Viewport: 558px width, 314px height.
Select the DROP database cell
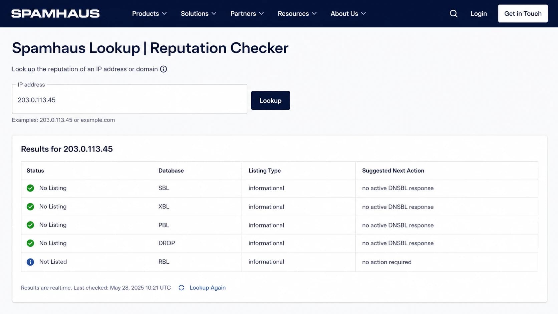167,243
